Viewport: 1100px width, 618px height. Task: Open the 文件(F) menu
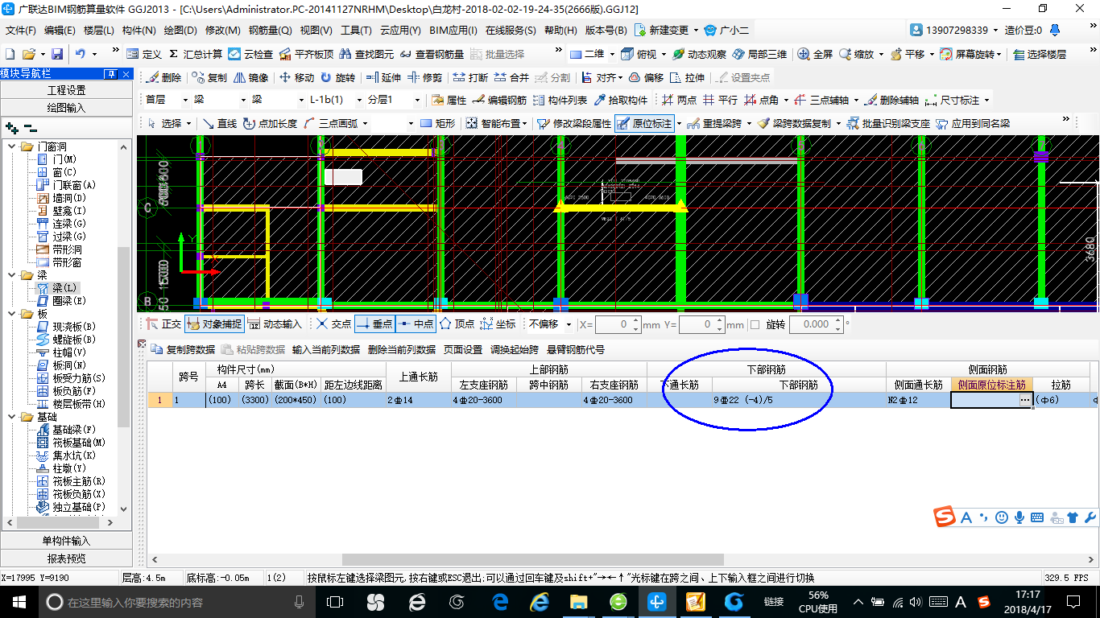click(x=21, y=31)
